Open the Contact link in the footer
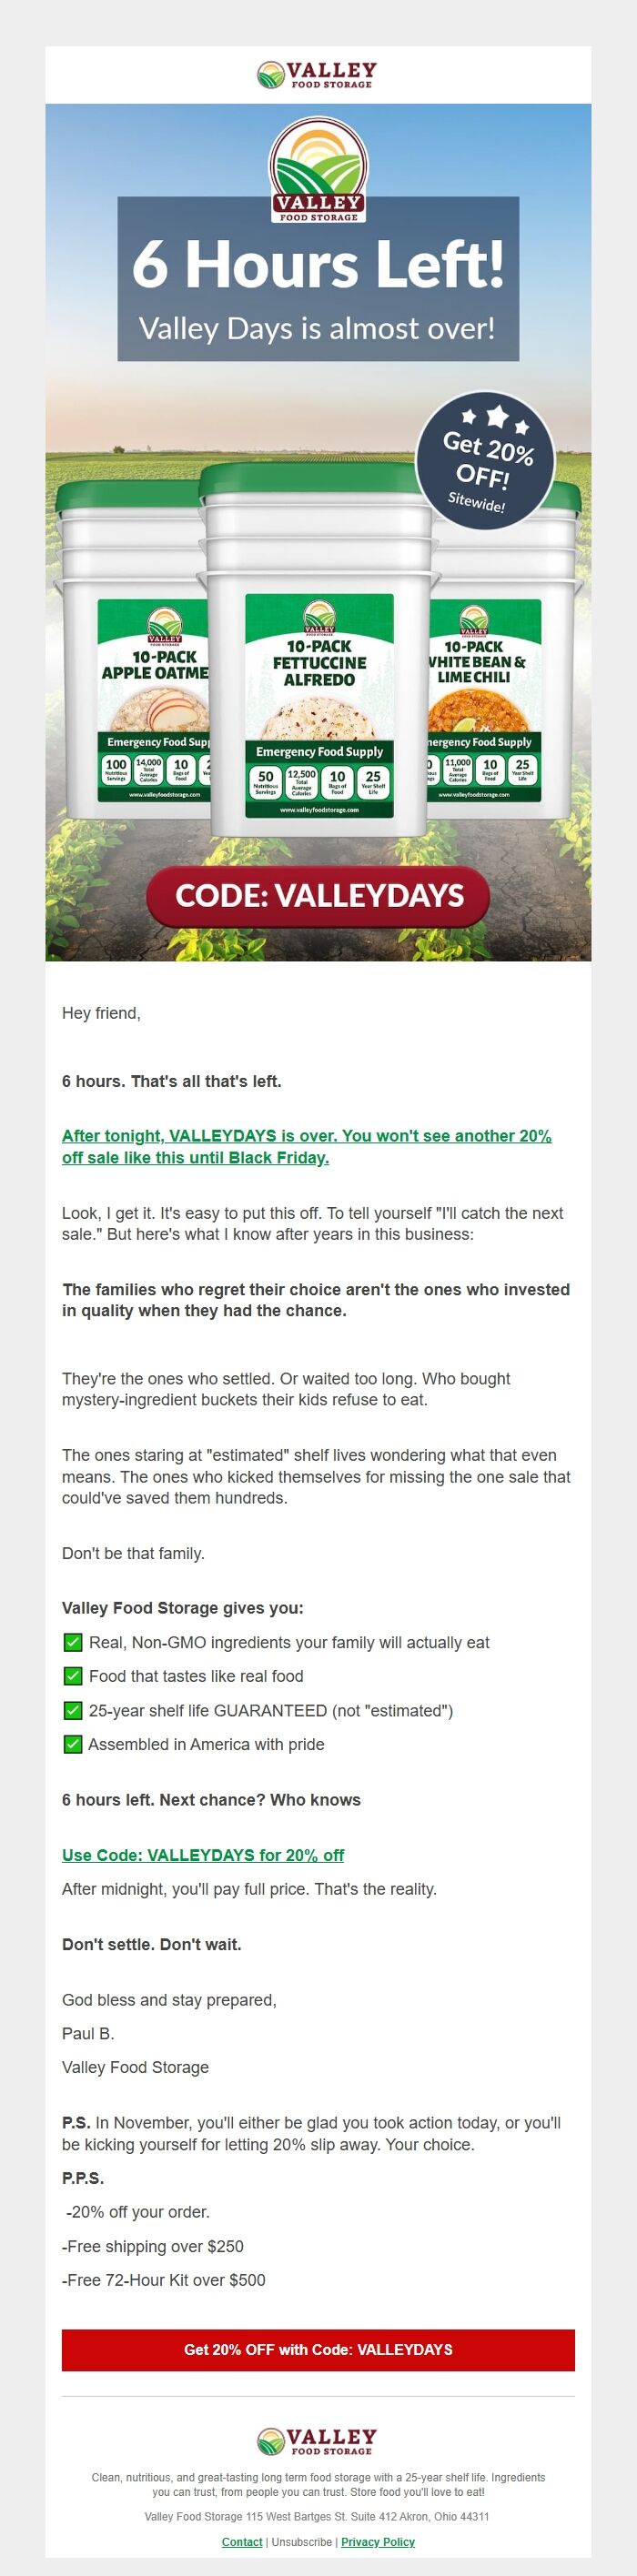Viewport: 637px width, 2576px height. [x=242, y=2542]
